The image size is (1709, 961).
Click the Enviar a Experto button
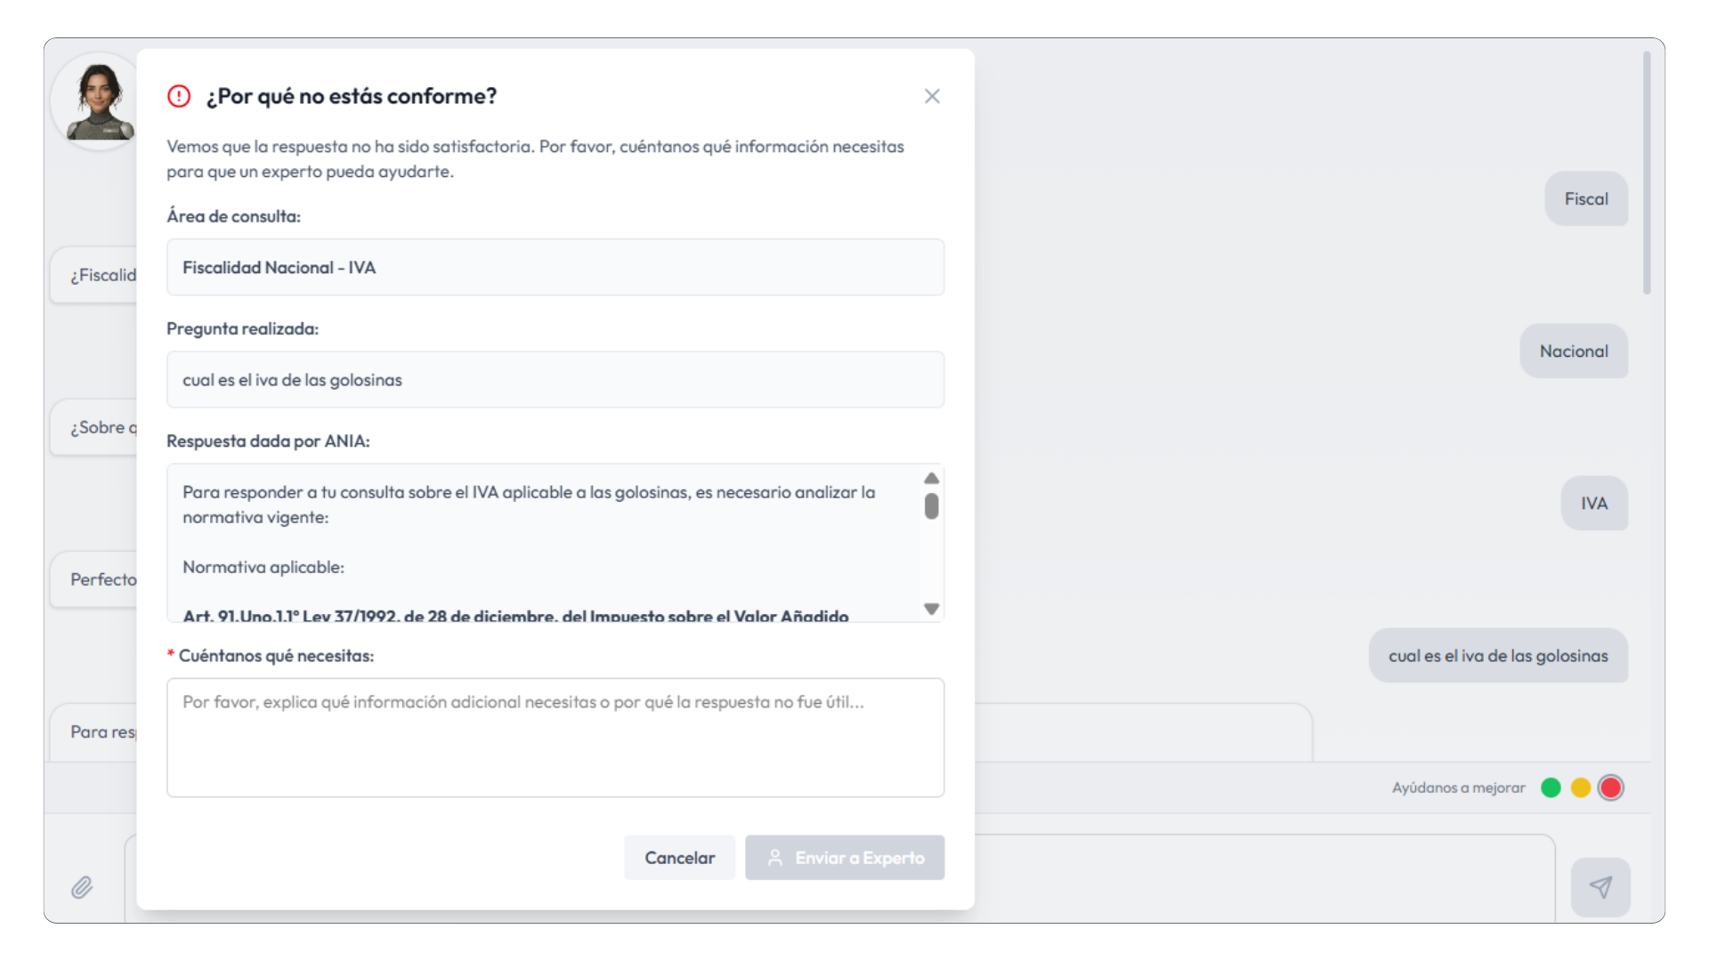[845, 858]
